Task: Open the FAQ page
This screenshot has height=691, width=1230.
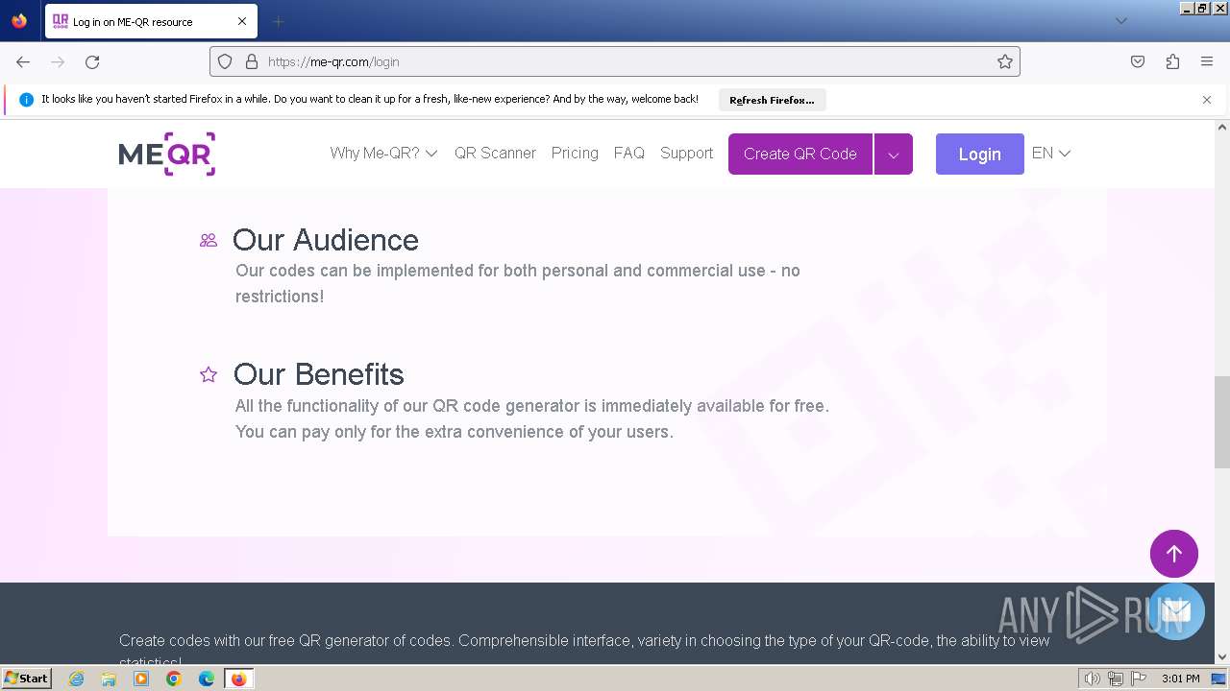Action: point(629,154)
